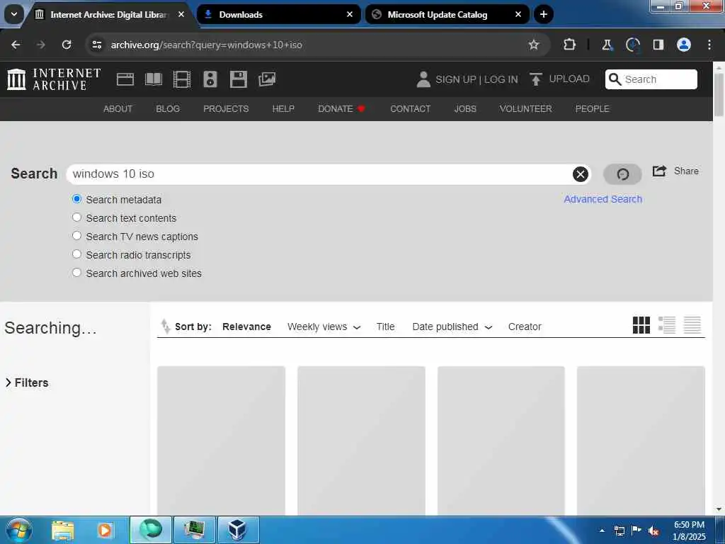This screenshot has height=544, width=725.
Task: Sort results by Relevance
Action: click(246, 327)
